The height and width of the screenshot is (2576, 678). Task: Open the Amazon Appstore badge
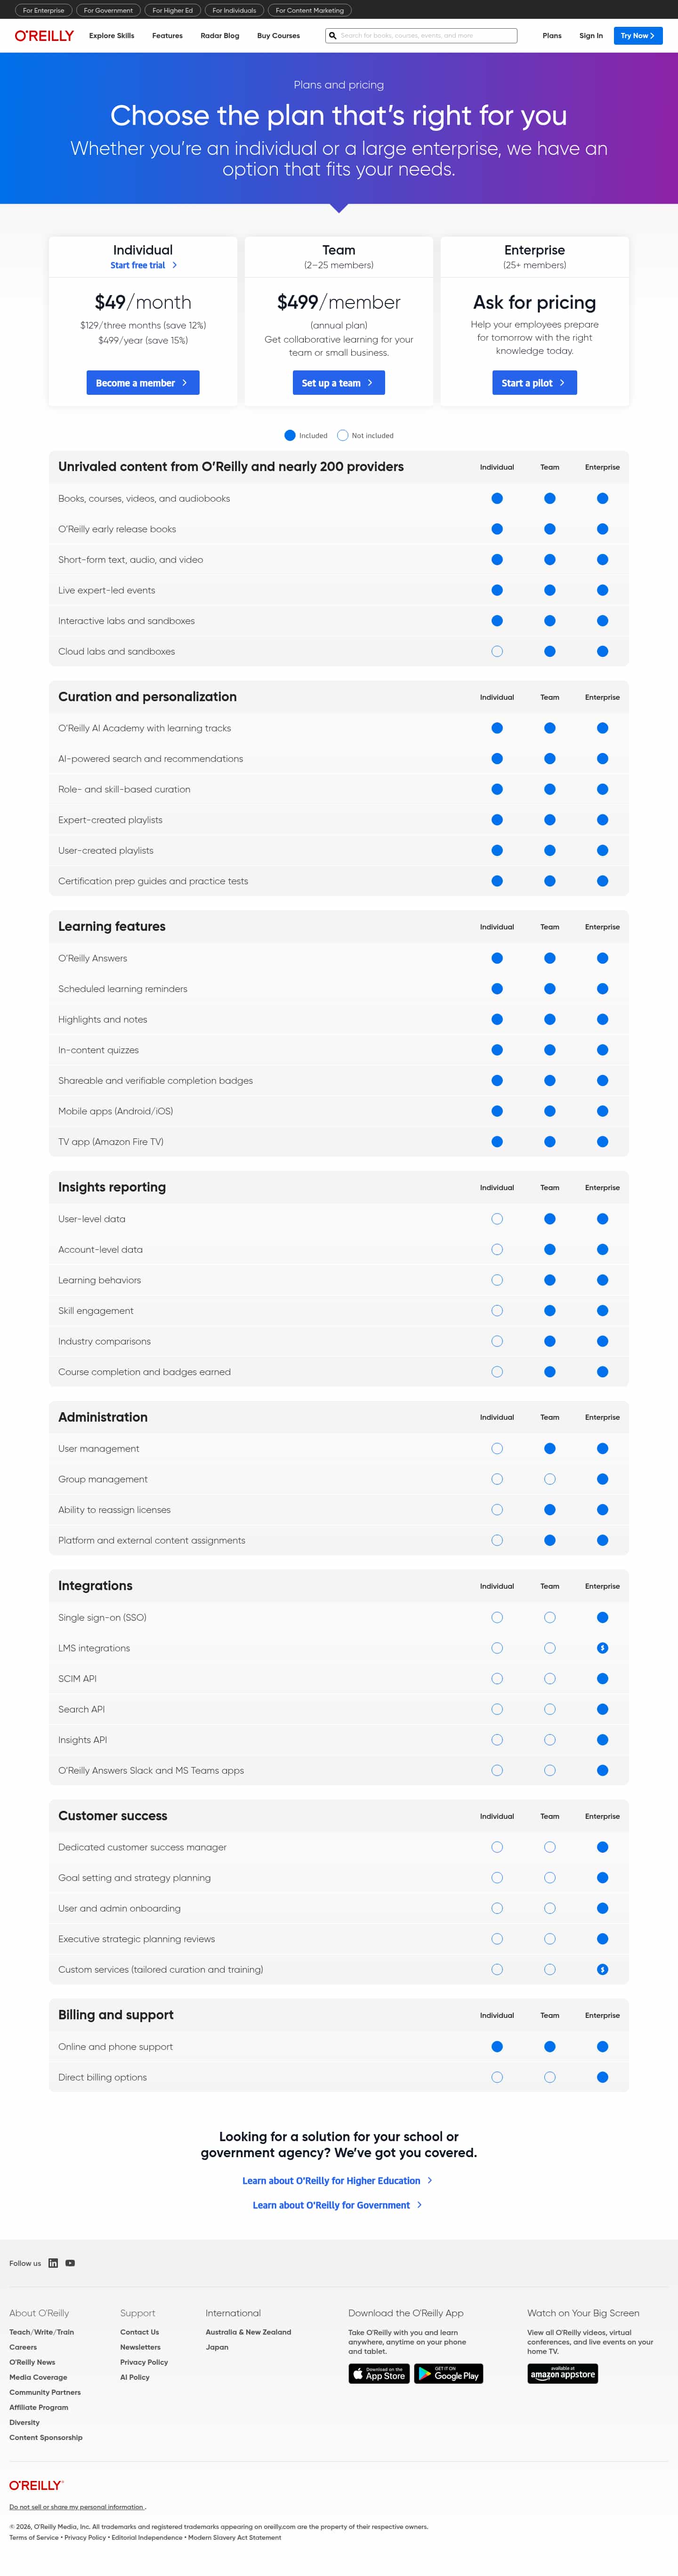563,2374
